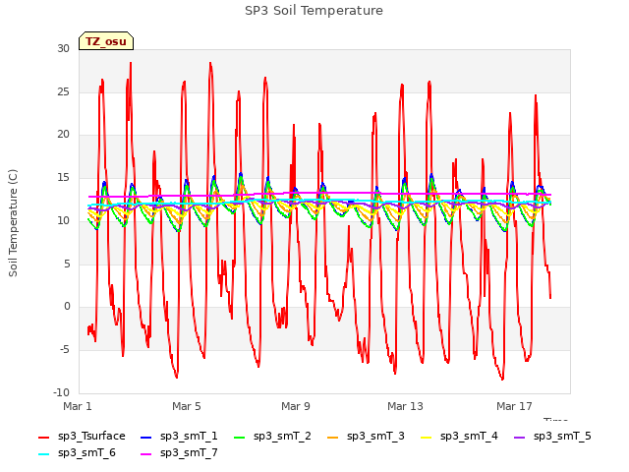Toggle the sp3_smT_5 legend entry
The image size is (629, 472).
[x=552, y=437]
